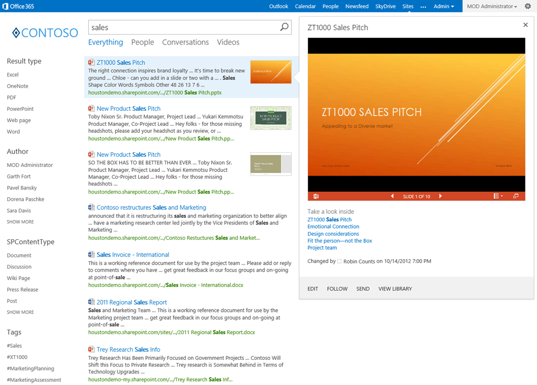Viewport: 537px width, 385px height.
Task: Click Word icon beside Sales Invoice - International
Action: click(x=91, y=254)
